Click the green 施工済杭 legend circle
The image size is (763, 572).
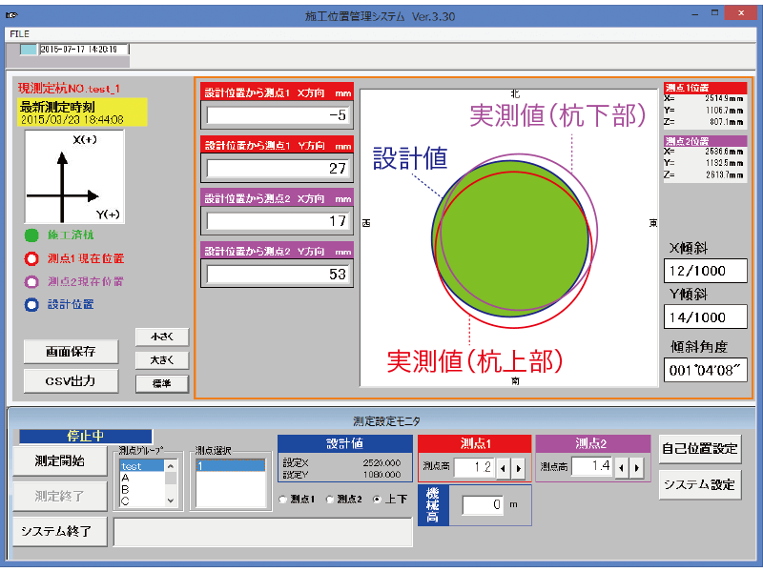pyautogui.click(x=31, y=235)
